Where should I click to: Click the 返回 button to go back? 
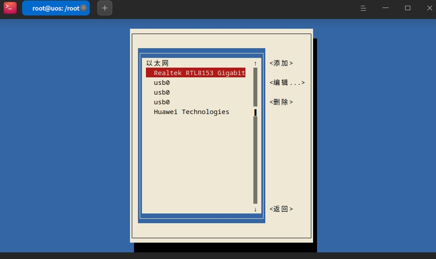click(x=281, y=209)
